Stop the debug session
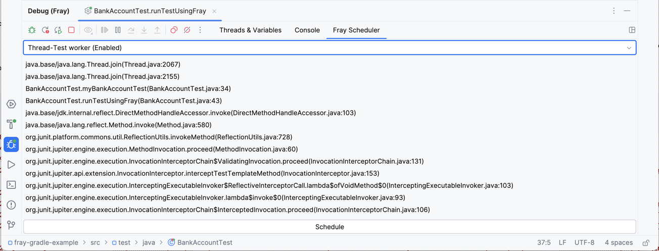Viewport: 659px width, 251px height. [71, 30]
